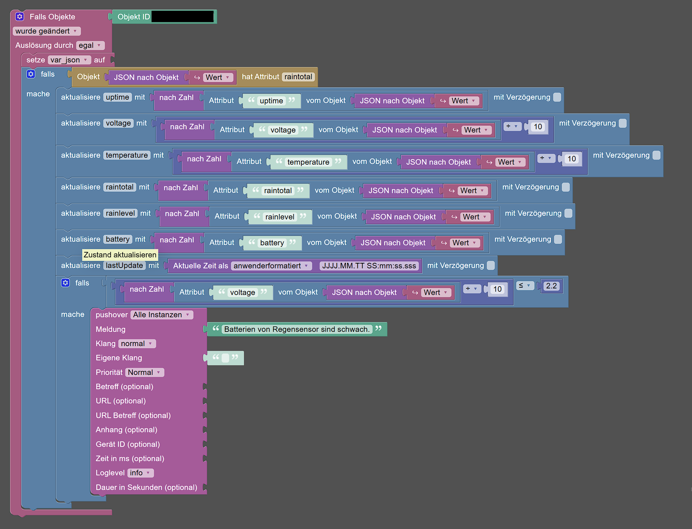Open the 'wurde geändert' dropdown
692x529 pixels.
(x=46, y=31)
